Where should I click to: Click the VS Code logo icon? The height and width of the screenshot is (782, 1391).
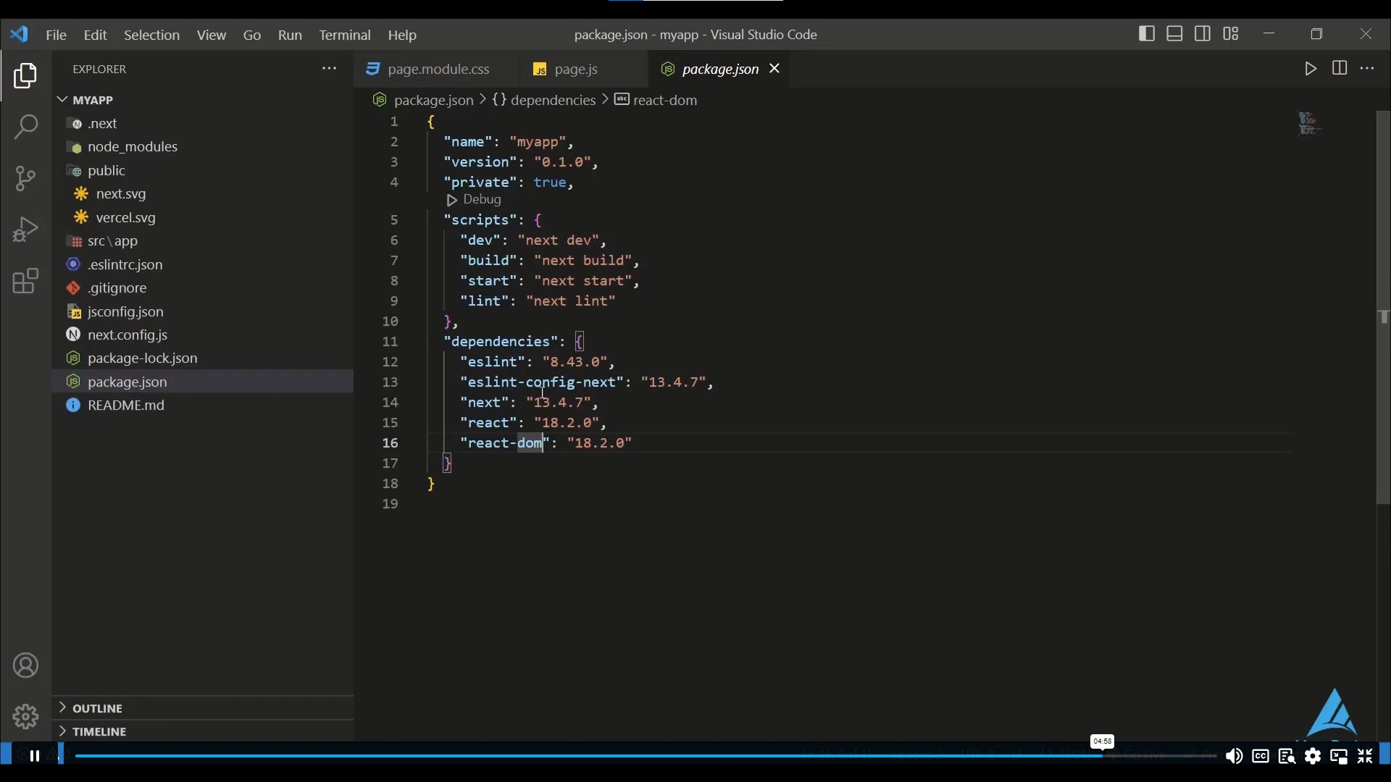[20, 34]
